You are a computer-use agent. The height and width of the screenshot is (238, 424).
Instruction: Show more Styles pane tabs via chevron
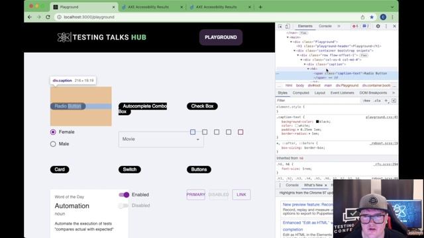[394, 93]
